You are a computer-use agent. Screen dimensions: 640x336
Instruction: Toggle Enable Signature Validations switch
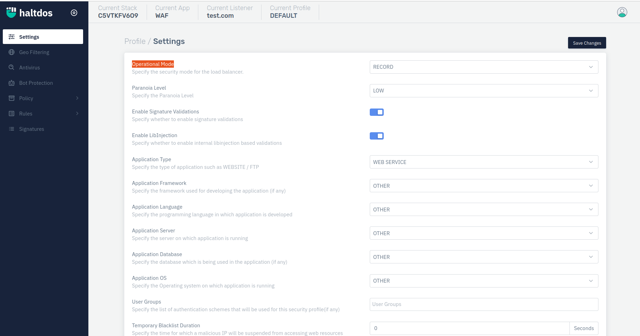(x=376, y=112)
